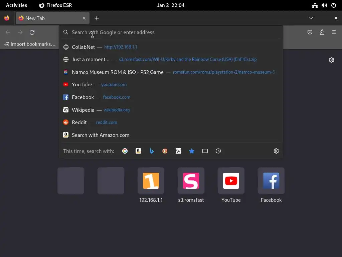Select the Wikipedia suggestion row
342x257 pixels.
pyautogui.click(x=171, y=110)
